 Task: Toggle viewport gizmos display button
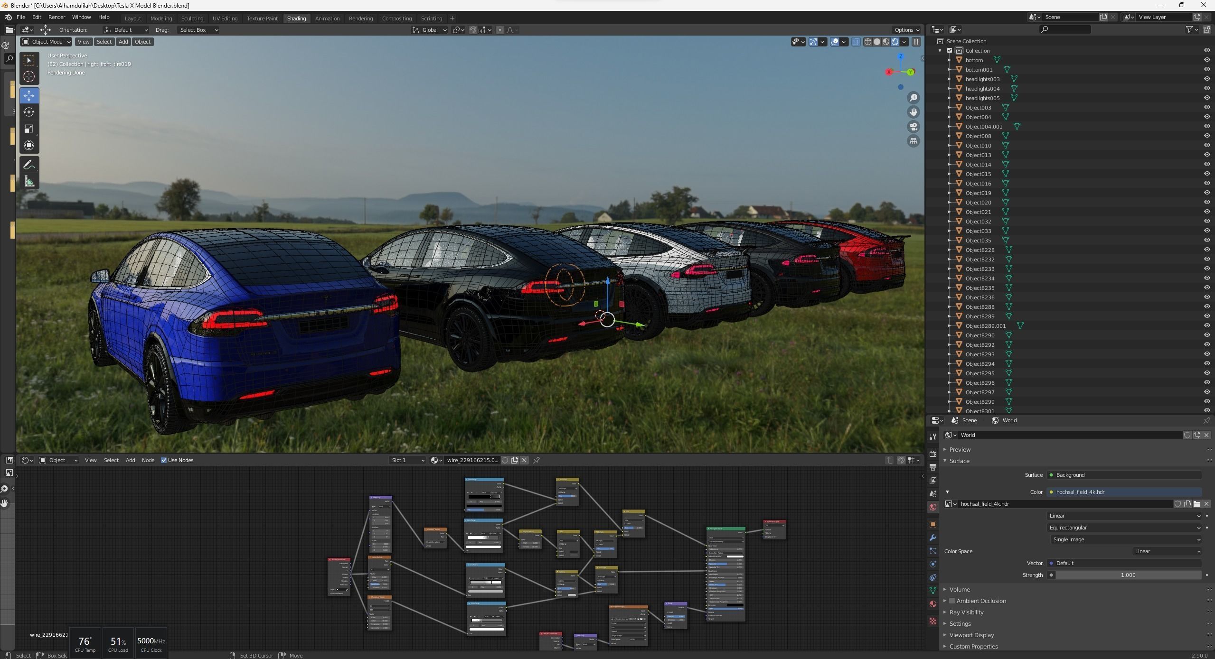tap(813, 42)
